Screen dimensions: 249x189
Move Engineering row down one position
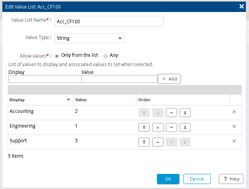tap(171, 127)
